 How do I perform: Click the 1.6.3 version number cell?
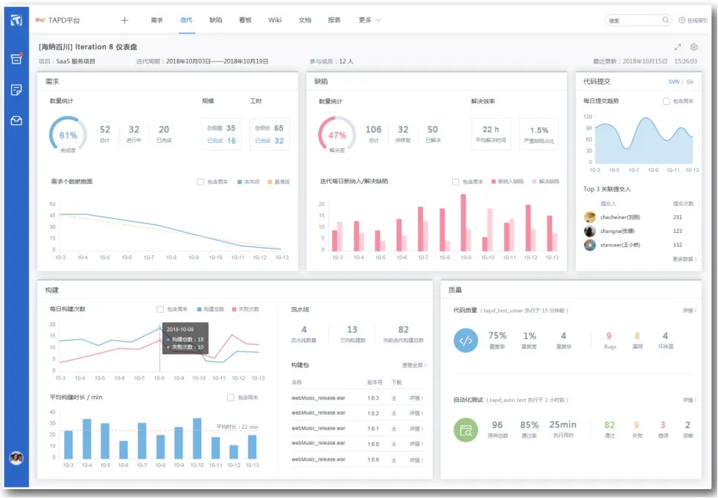point(373,398)
